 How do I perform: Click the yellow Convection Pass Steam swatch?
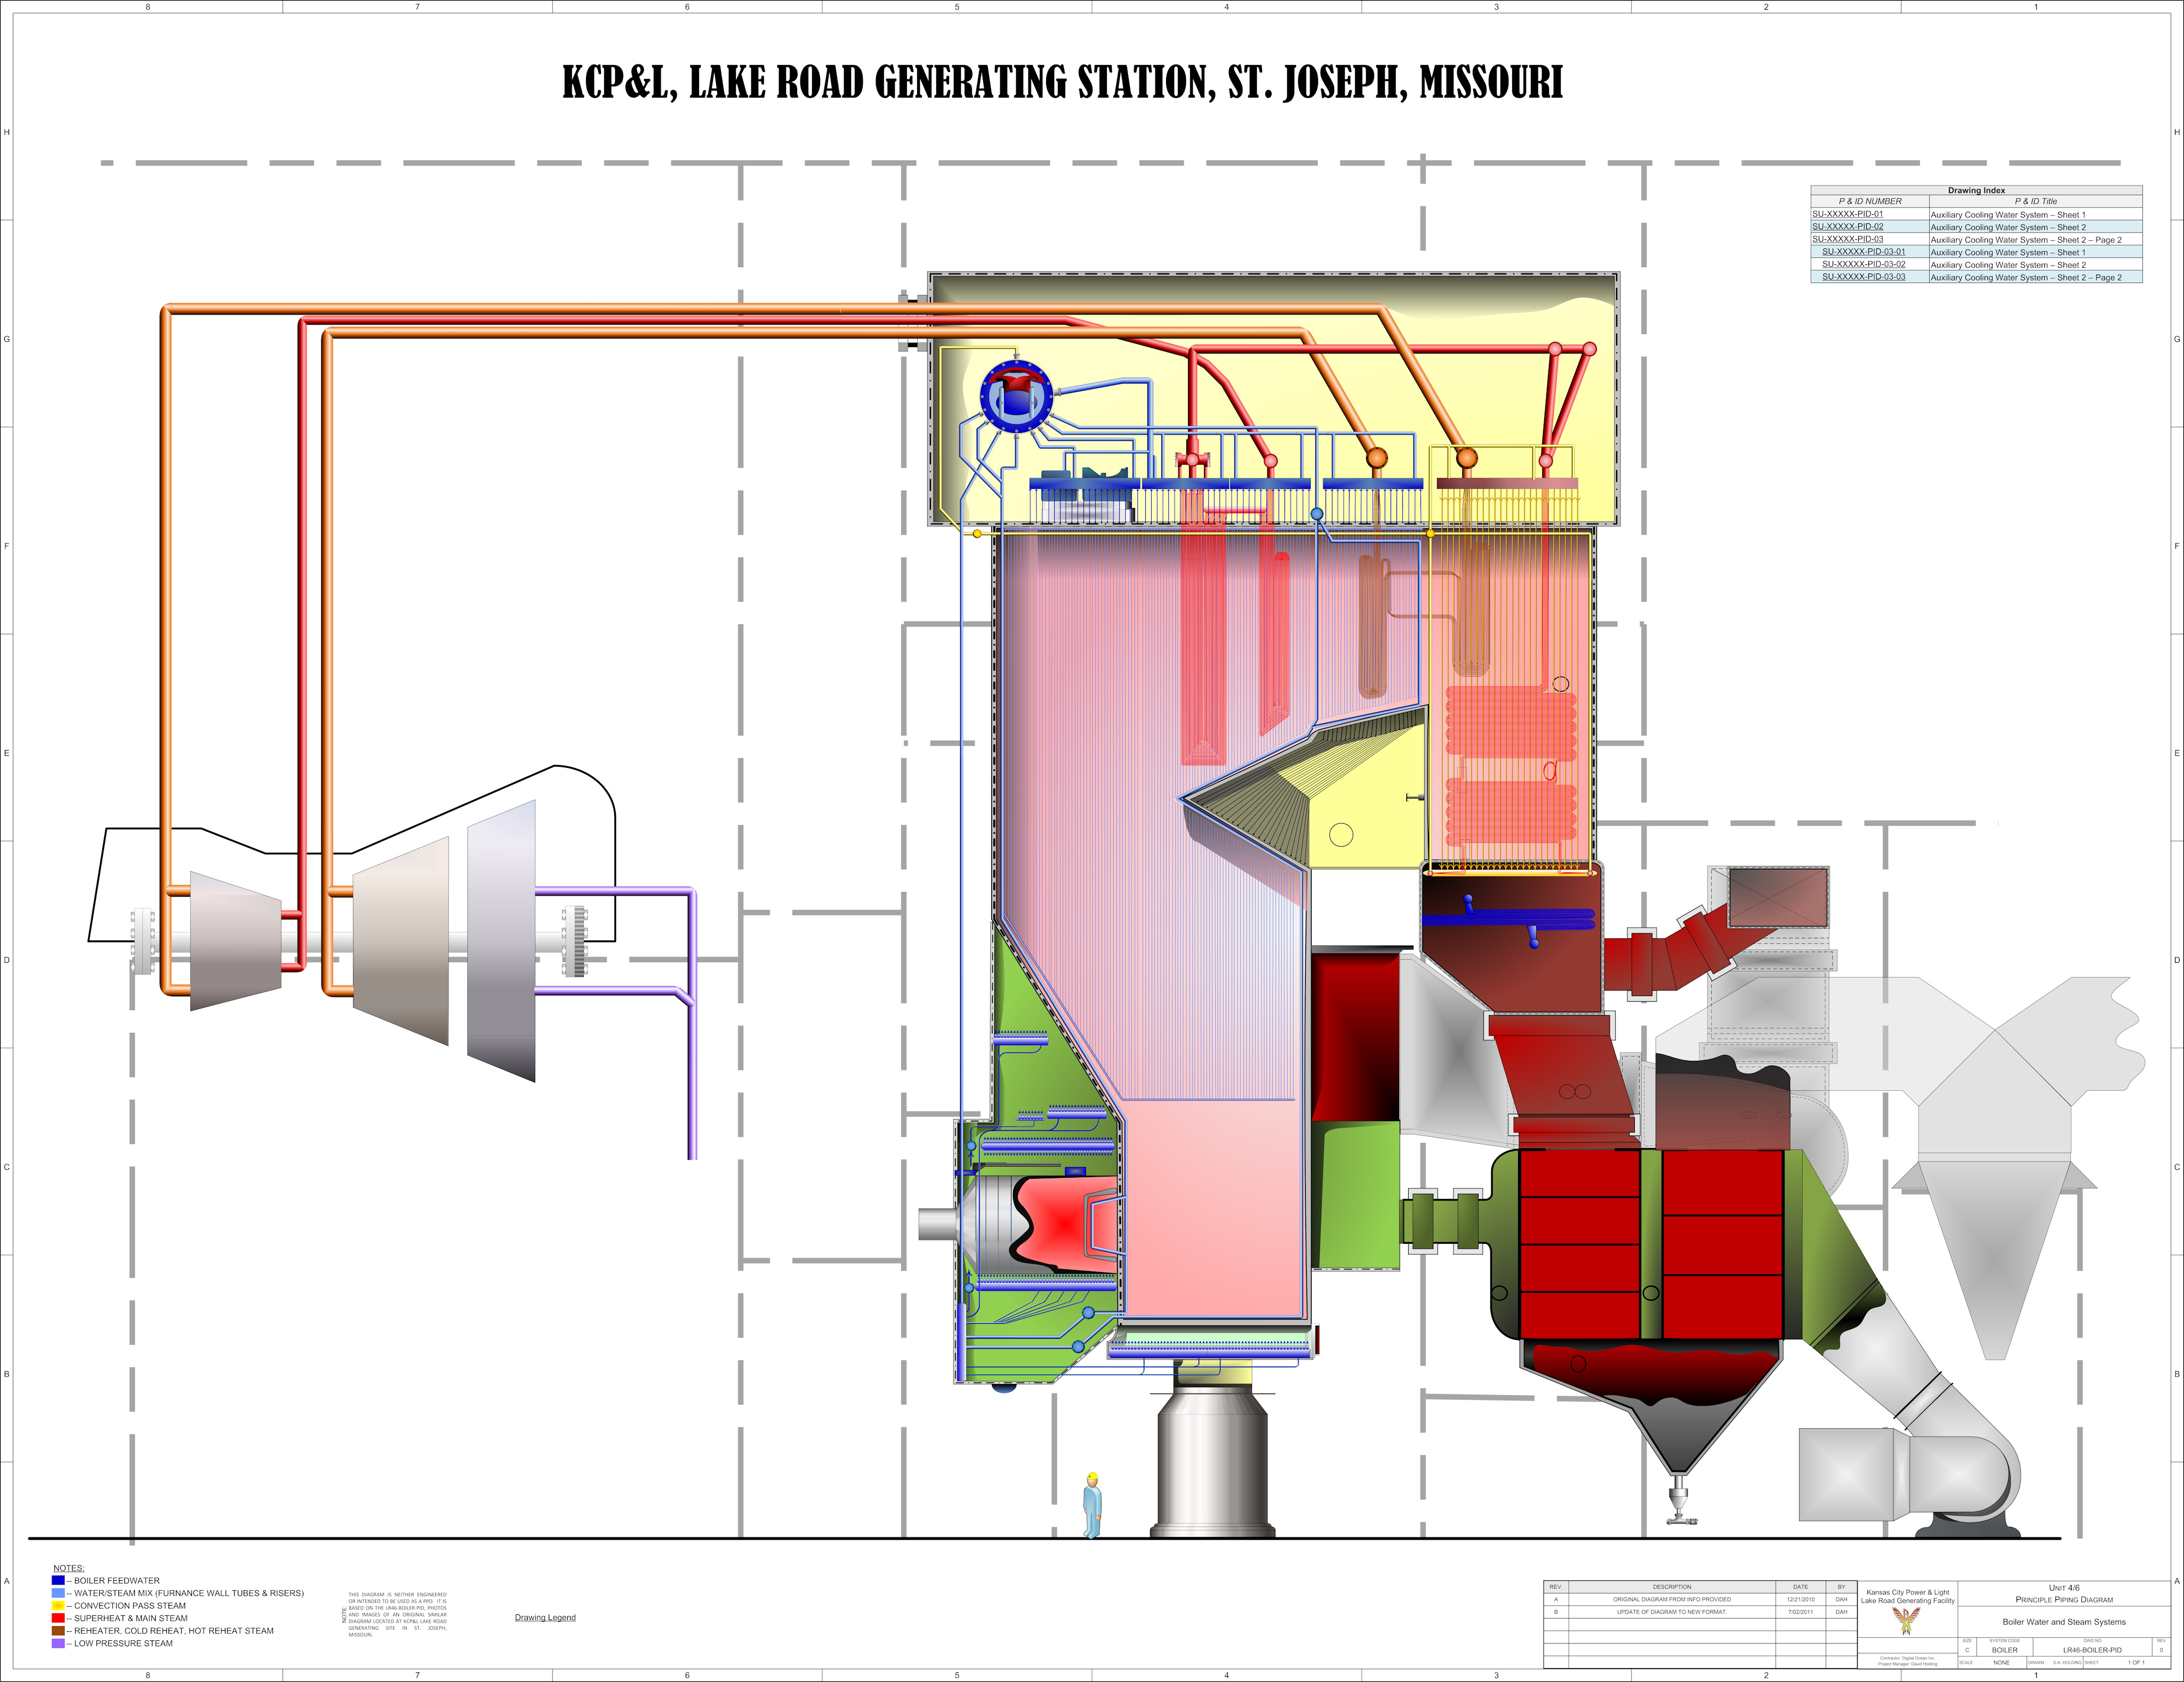58,1605
